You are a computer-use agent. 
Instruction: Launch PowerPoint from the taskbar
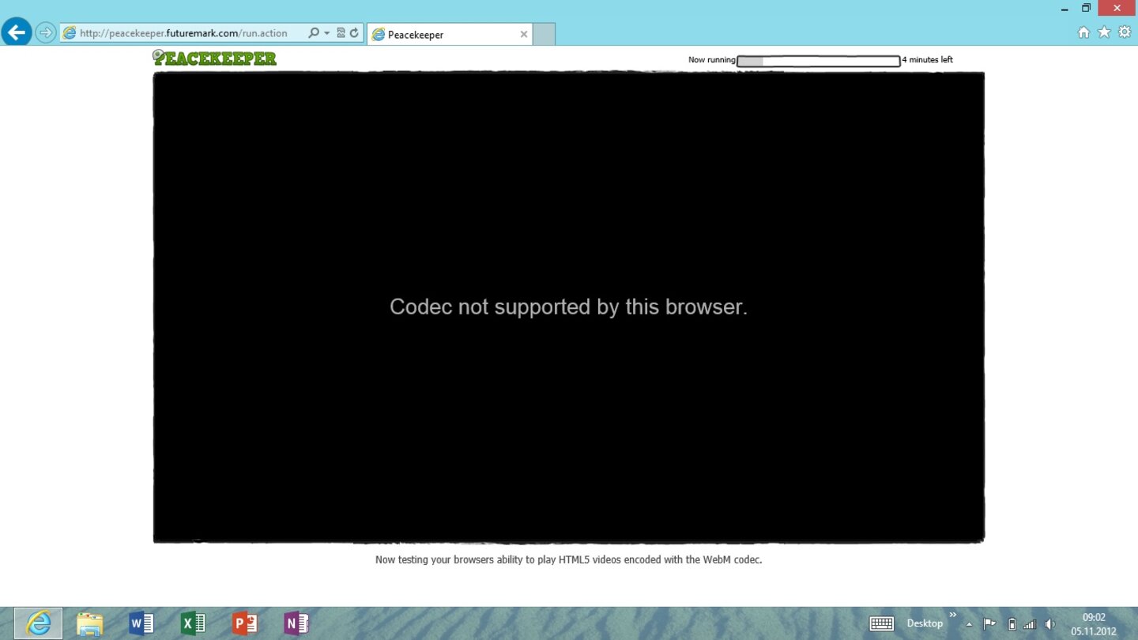point(245,623)
